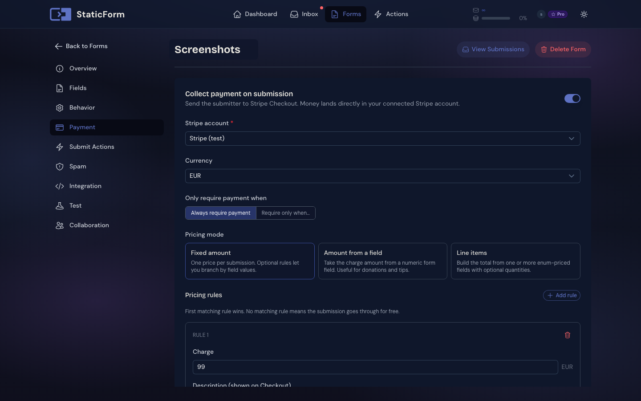Choose the Line items pricing mode card

click(515, 261)
